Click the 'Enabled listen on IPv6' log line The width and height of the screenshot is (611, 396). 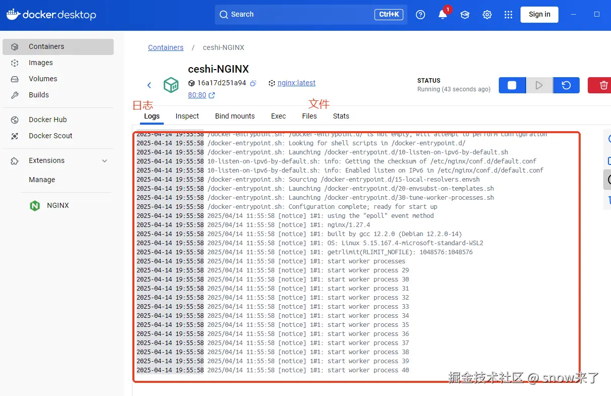(x=340, y=171)
